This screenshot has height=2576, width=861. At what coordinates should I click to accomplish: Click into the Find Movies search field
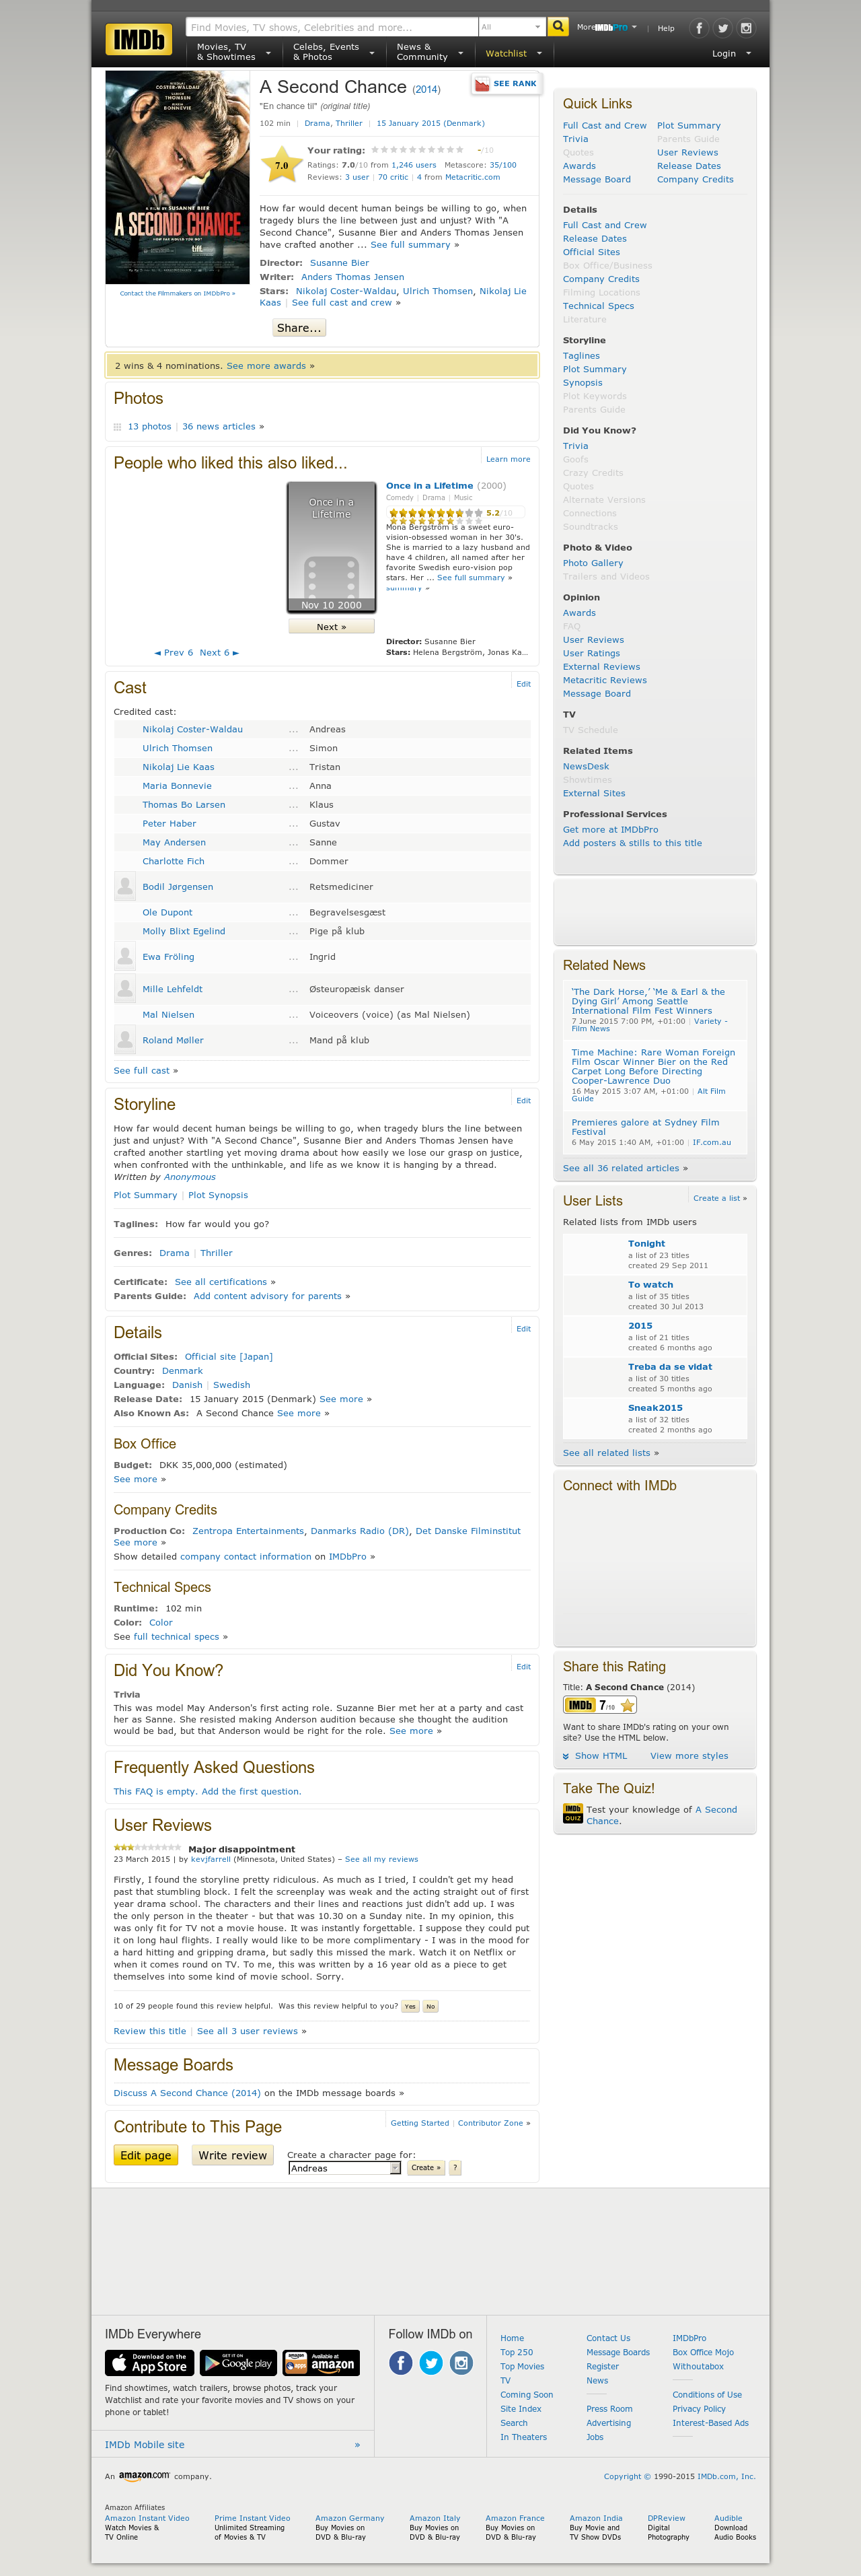point(332,27)
